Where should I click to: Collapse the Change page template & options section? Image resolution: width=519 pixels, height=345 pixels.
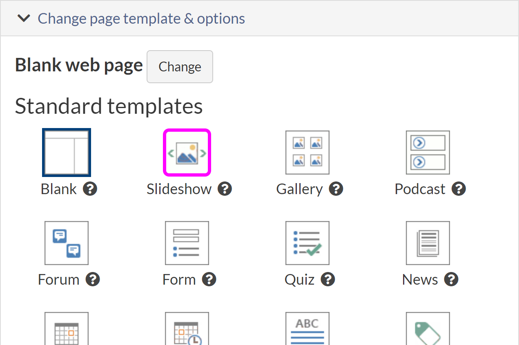coord(23,18)
